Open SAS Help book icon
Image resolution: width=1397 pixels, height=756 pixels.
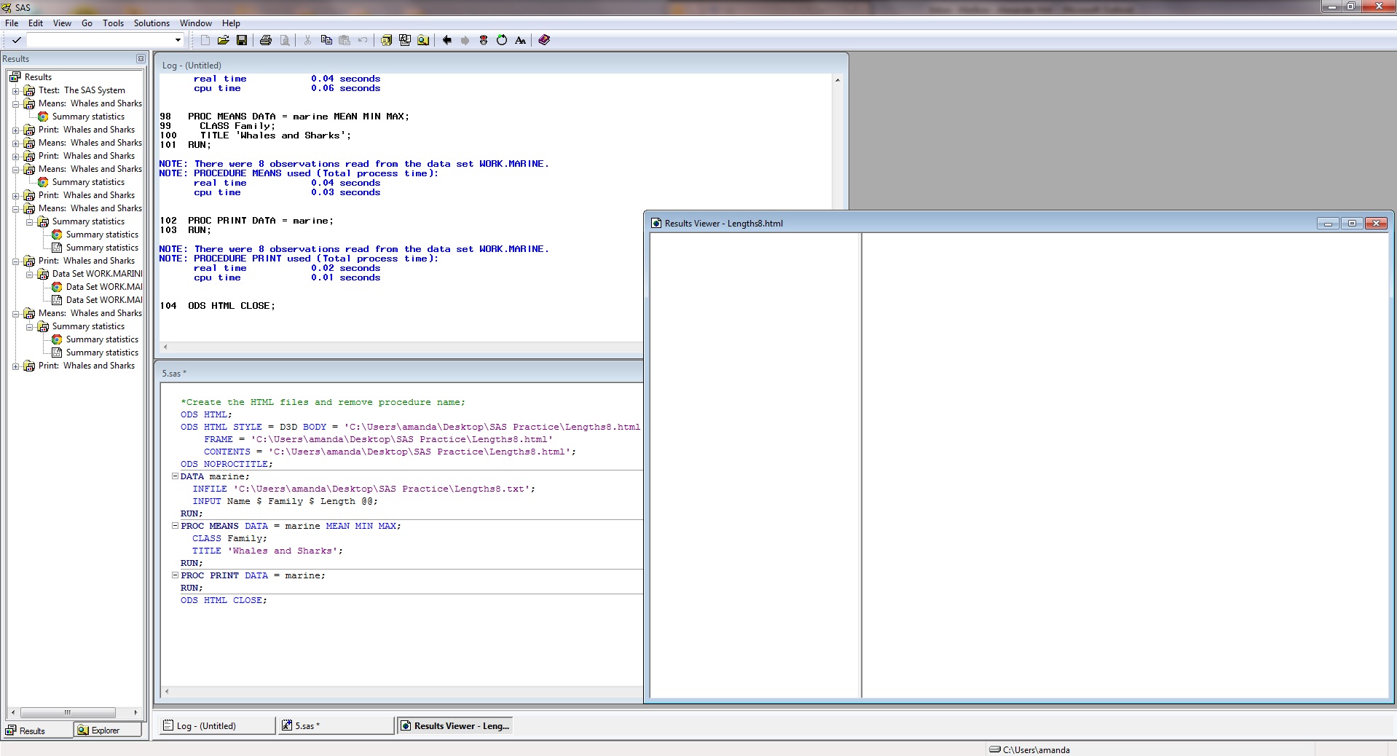544,40
